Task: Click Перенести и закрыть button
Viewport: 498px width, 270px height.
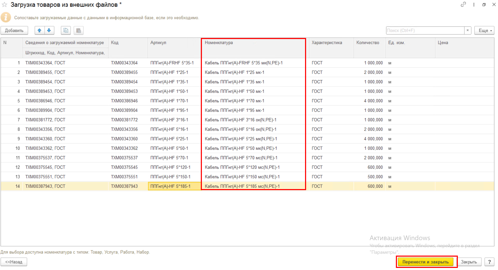Action: (x=426, y=262)
